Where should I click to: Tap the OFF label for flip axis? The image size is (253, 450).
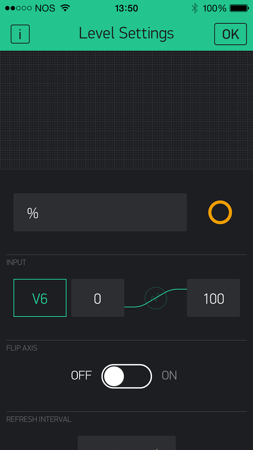pos(81,376)
